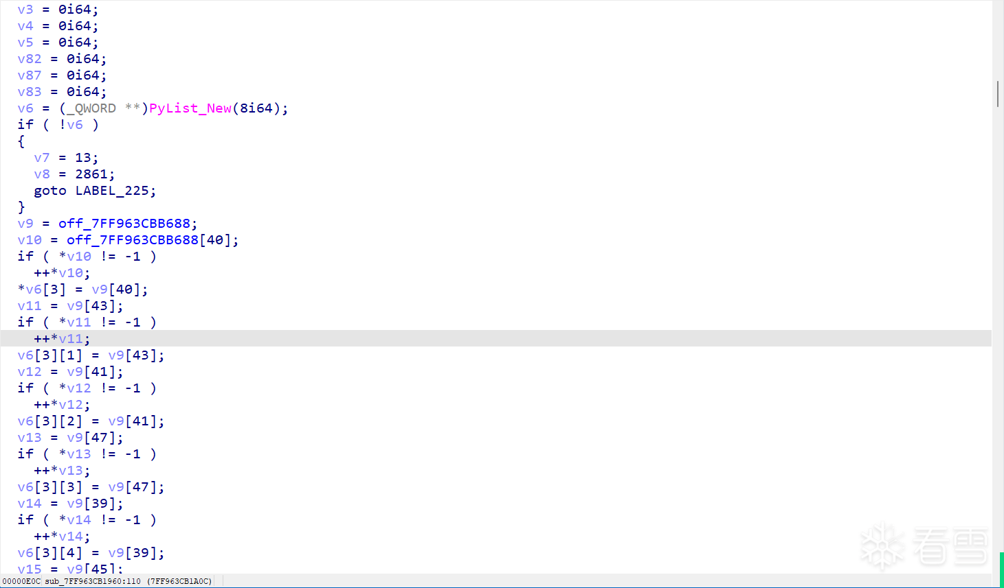Screen dimensions: 1004x588
Task: Click the condition 'if ( *v10 != -1 )'
Action: pyautogui.click(x=87, y=257)
